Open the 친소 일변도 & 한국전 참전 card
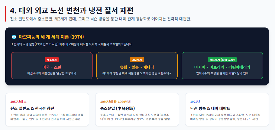275x130 pixels. pyautogui.click(x=47, y=110)
